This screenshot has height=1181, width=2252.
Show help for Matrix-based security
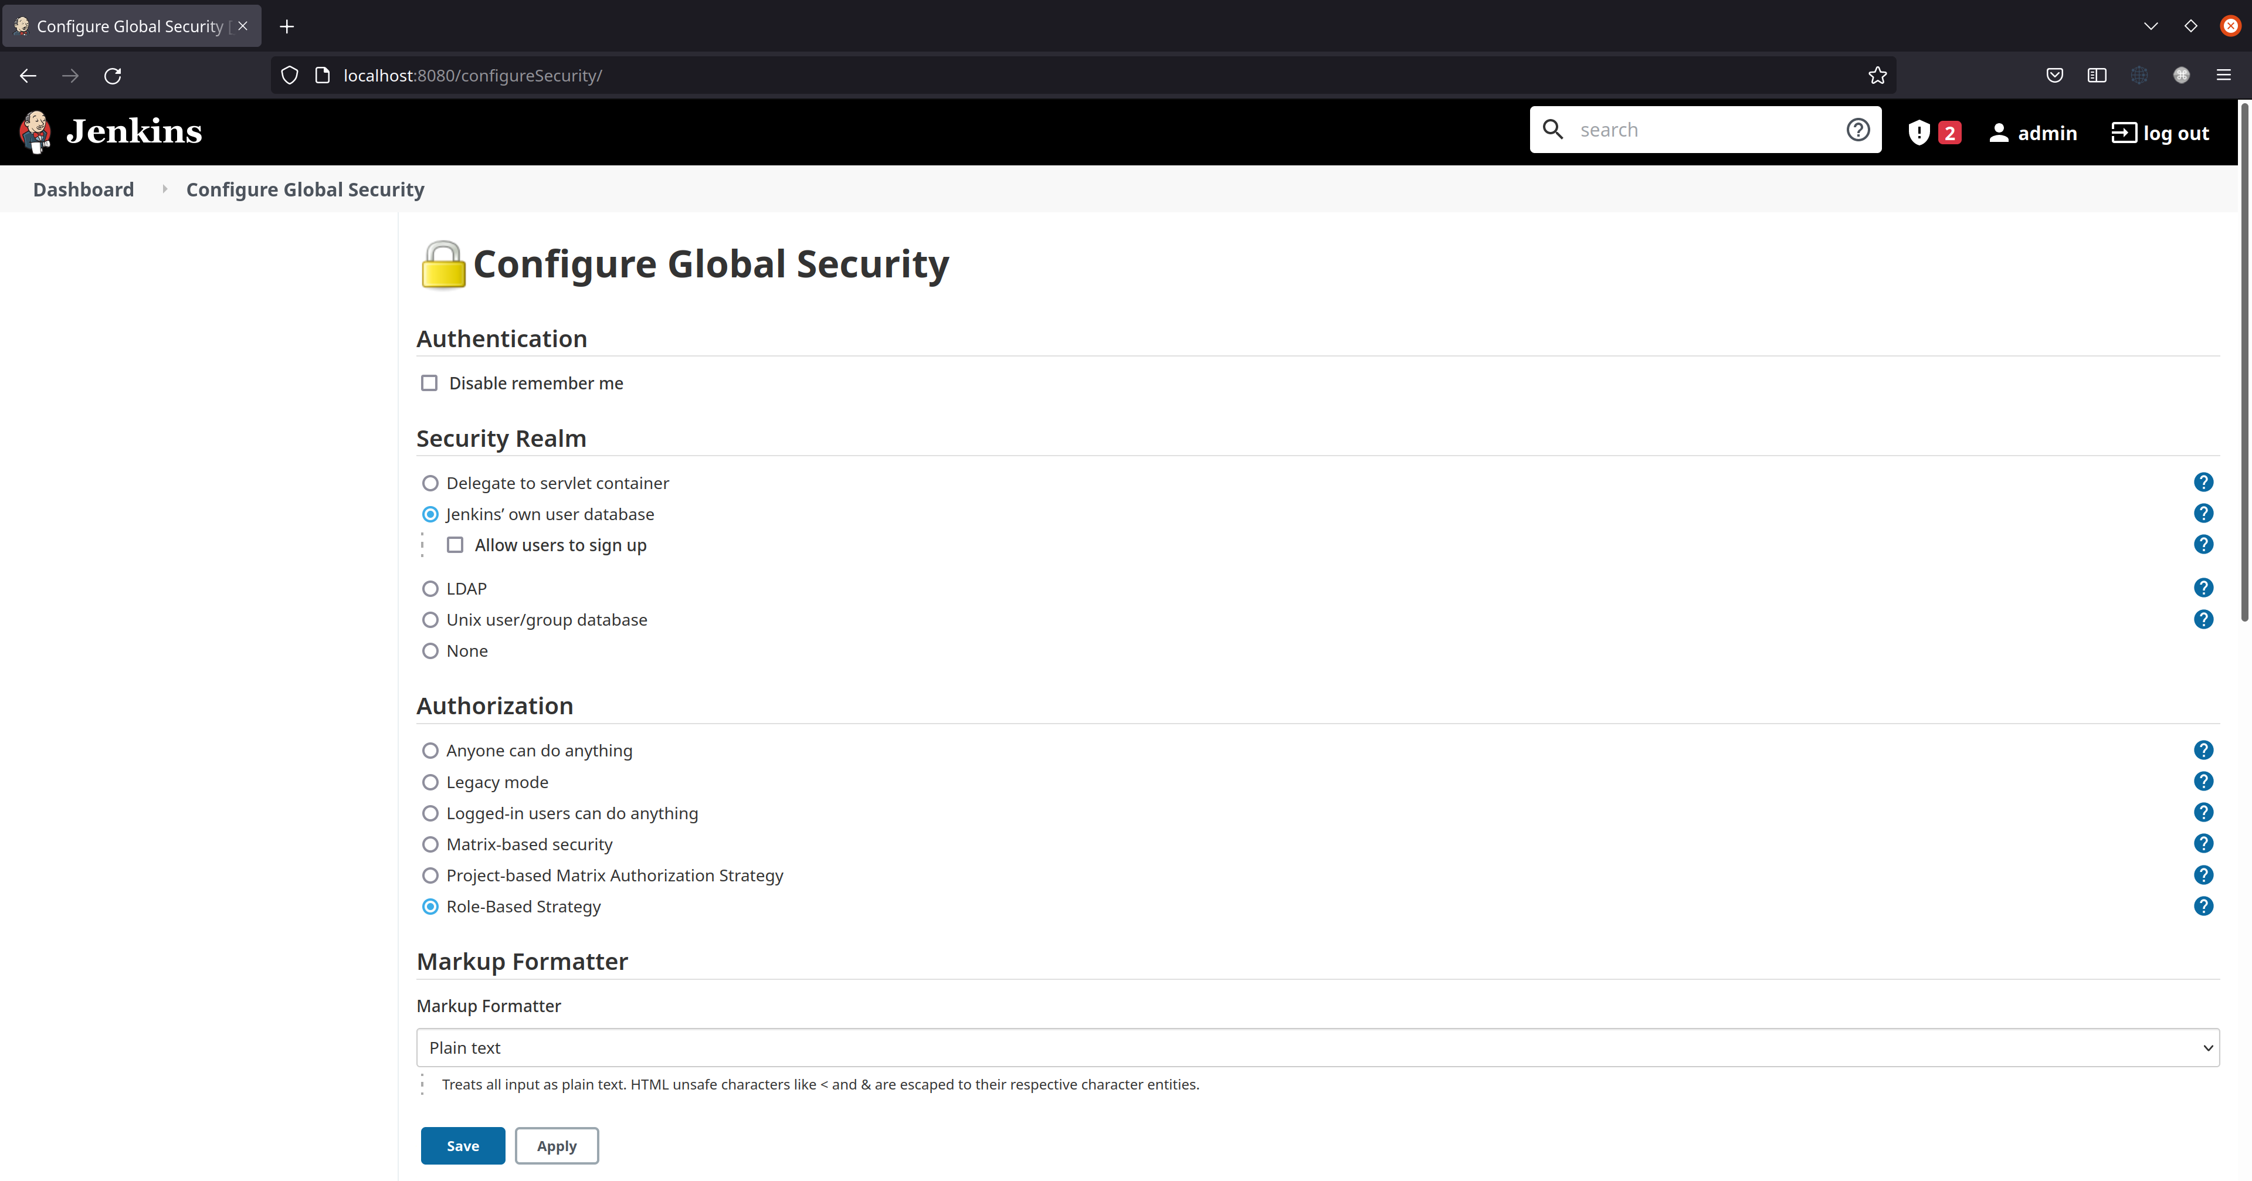point(2203,844)
